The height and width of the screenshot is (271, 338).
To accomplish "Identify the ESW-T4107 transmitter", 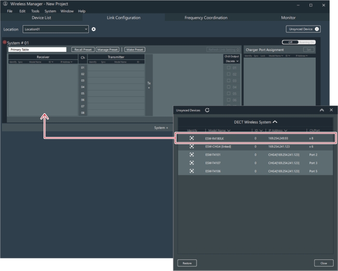I will click(x=192, y=163).
